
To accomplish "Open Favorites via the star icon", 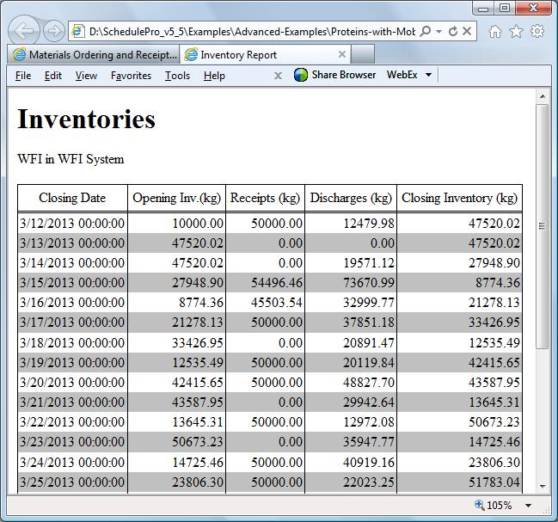I will (516, 32).
